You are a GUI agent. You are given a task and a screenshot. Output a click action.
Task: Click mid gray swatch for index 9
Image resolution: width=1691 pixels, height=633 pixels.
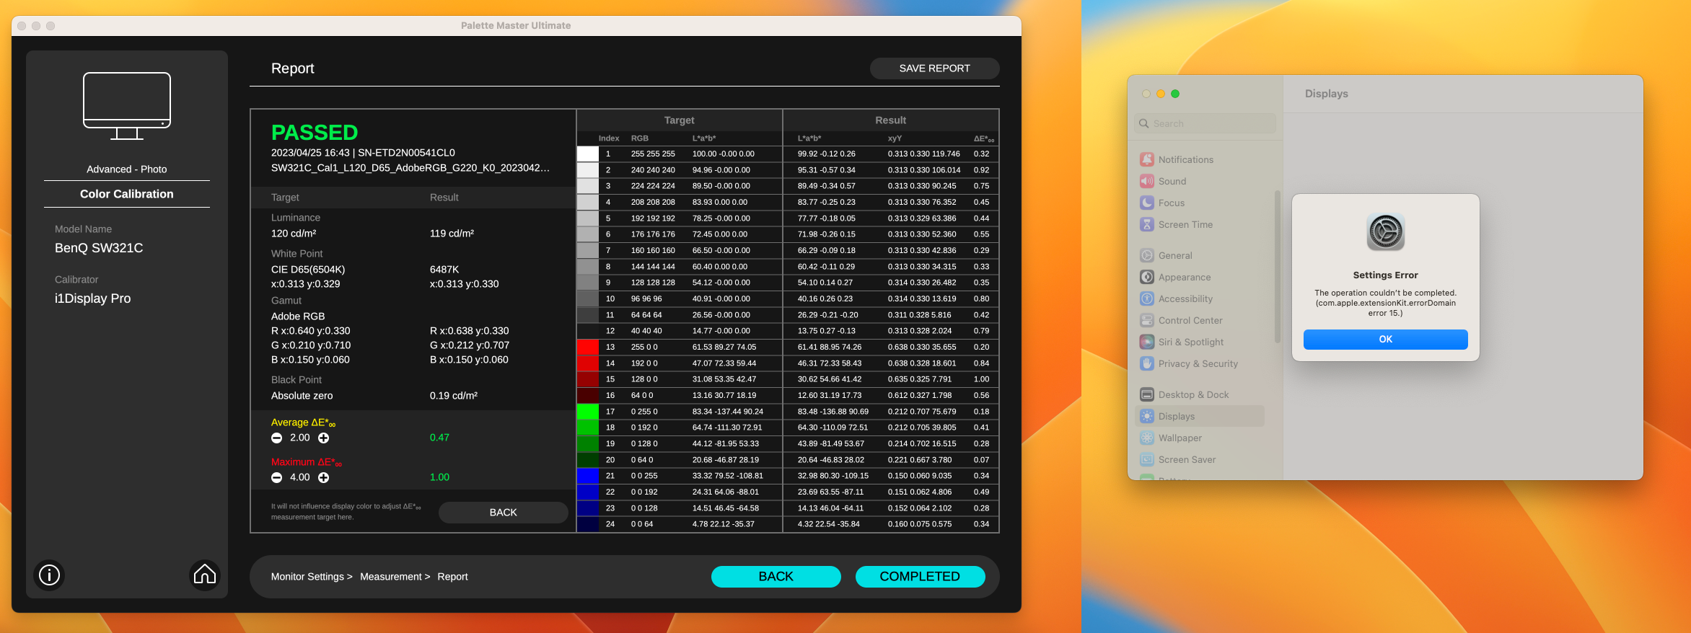click(588, 283)
